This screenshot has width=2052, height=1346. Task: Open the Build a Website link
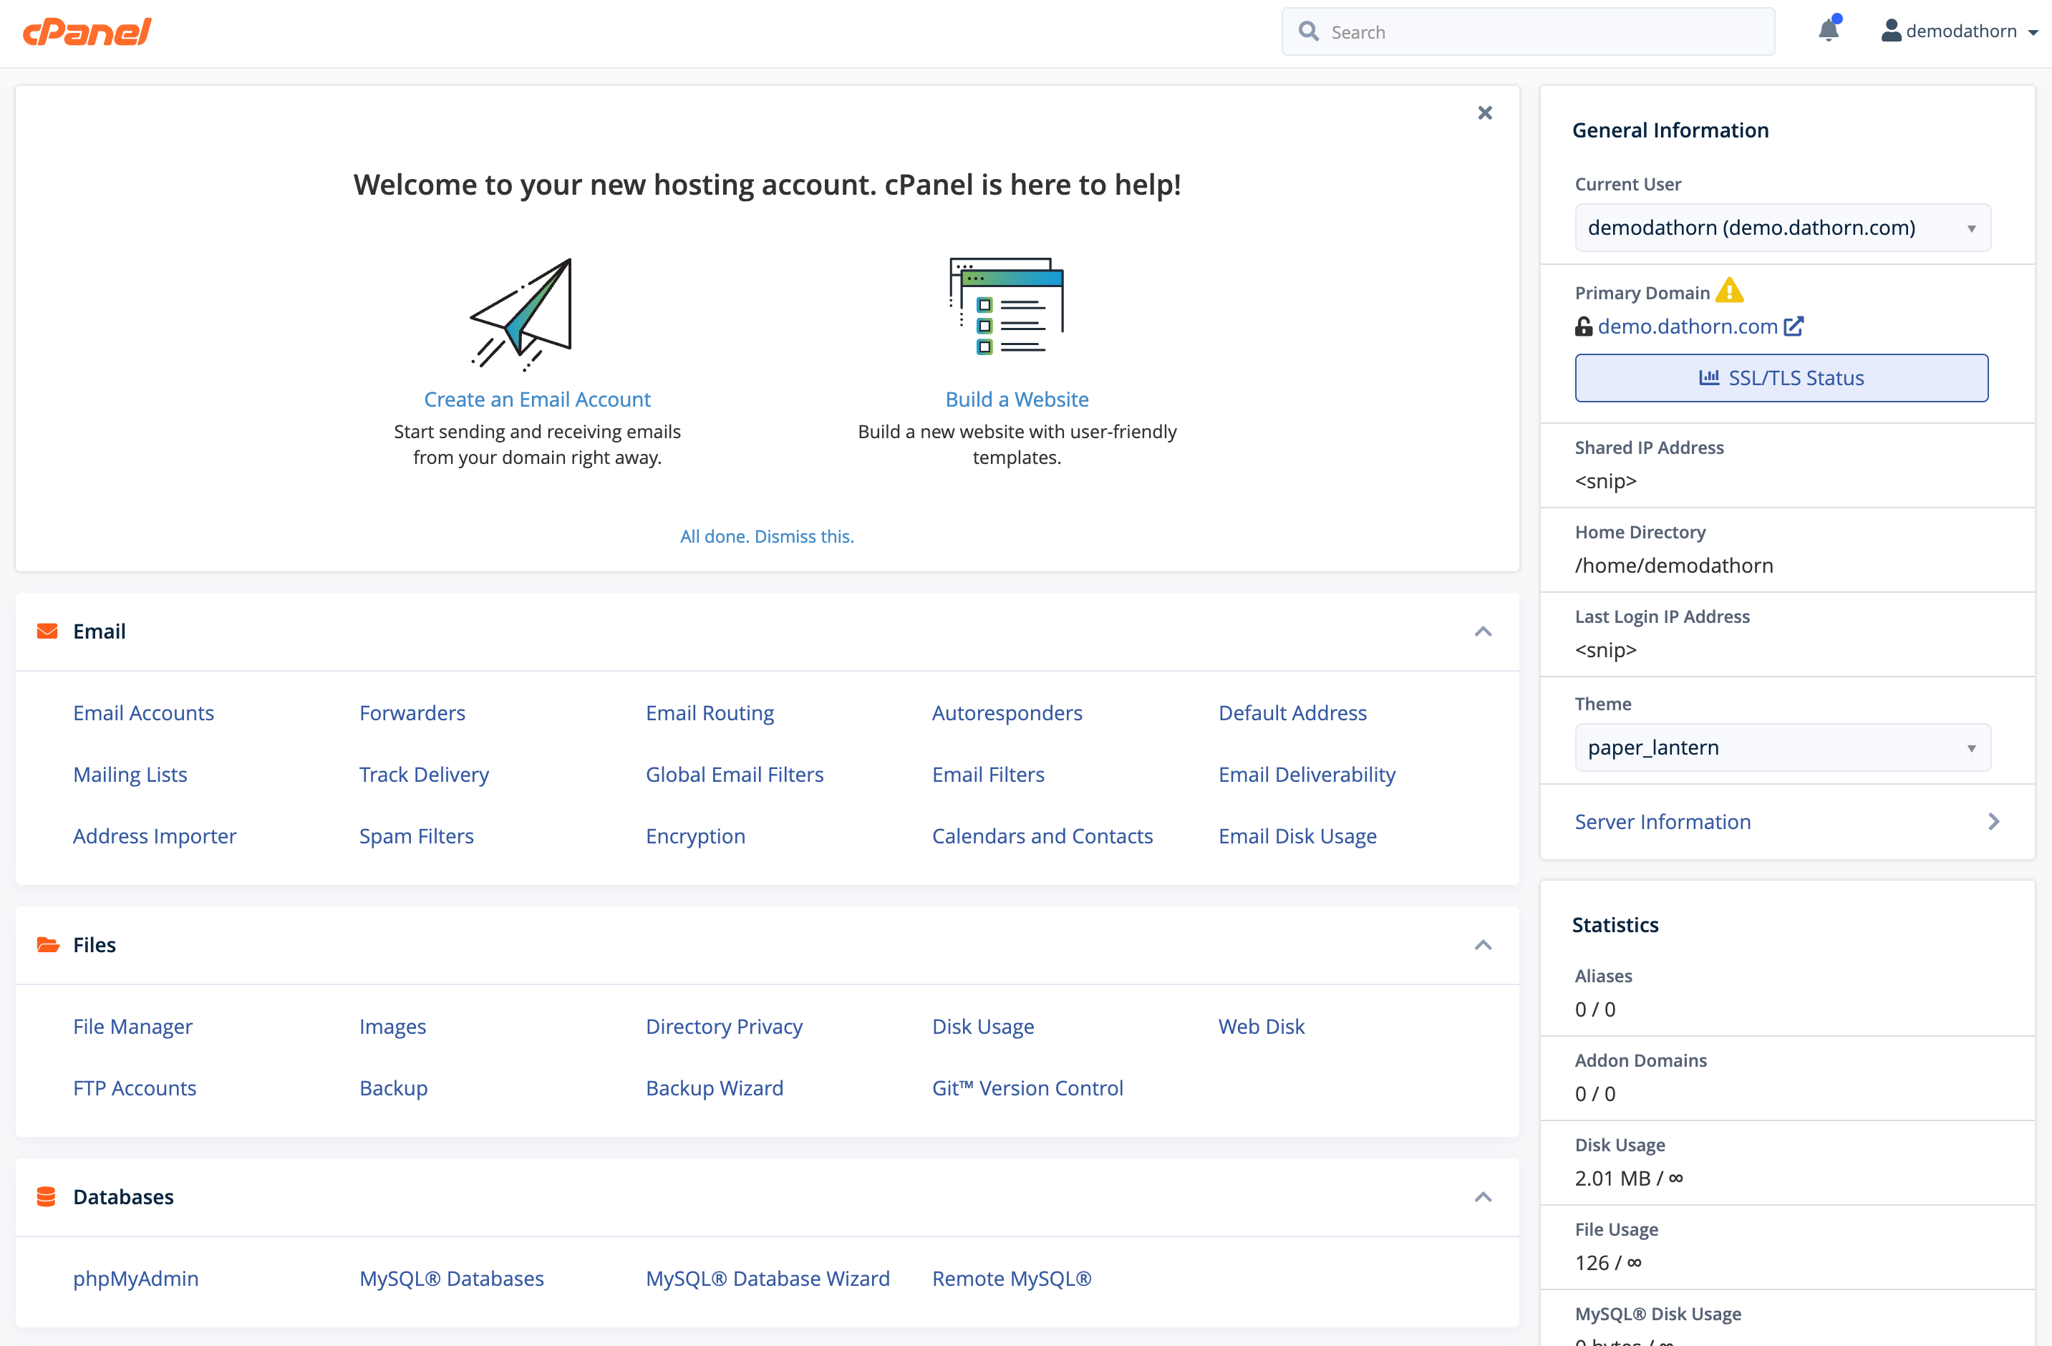tap(1017, 400)
